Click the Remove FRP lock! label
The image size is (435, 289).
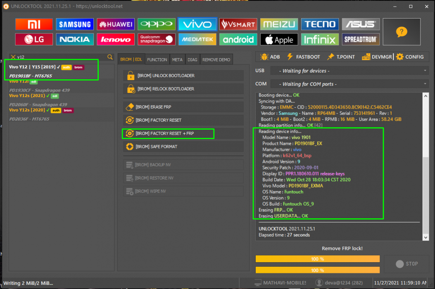pos(342,249)
